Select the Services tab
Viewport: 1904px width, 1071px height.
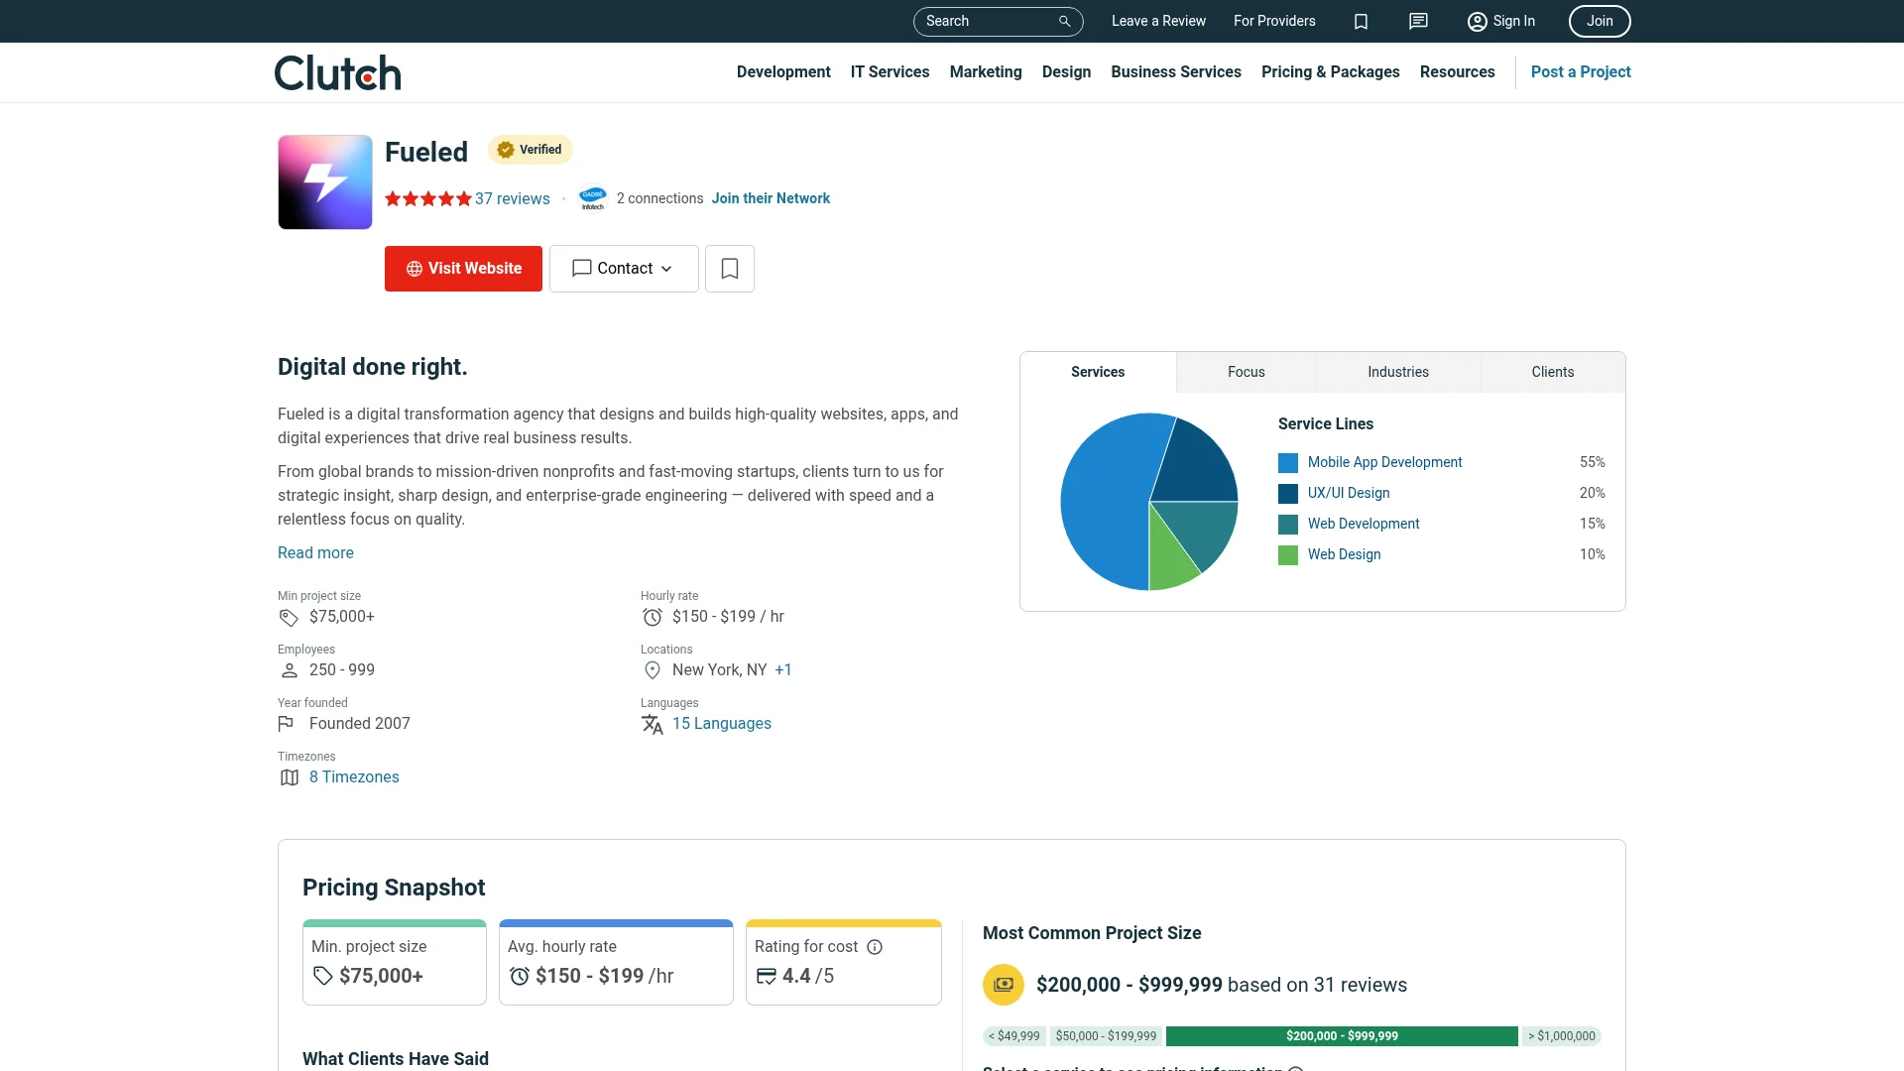click(1098, 372)
